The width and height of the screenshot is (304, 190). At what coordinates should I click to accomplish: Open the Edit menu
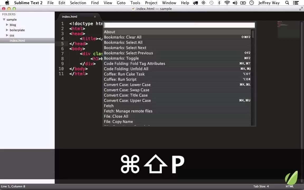click(x=62, y=3)
